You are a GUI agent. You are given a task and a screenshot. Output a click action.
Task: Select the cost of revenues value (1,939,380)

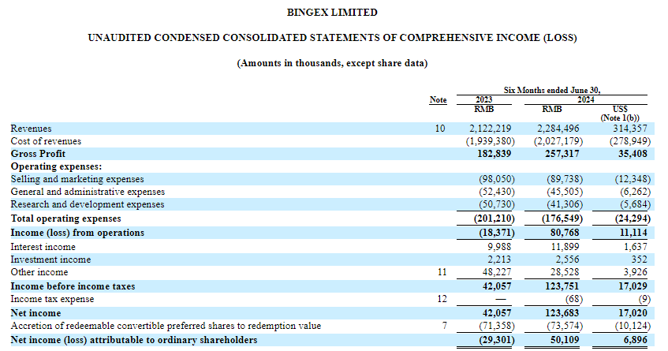[x=490, y=141]
